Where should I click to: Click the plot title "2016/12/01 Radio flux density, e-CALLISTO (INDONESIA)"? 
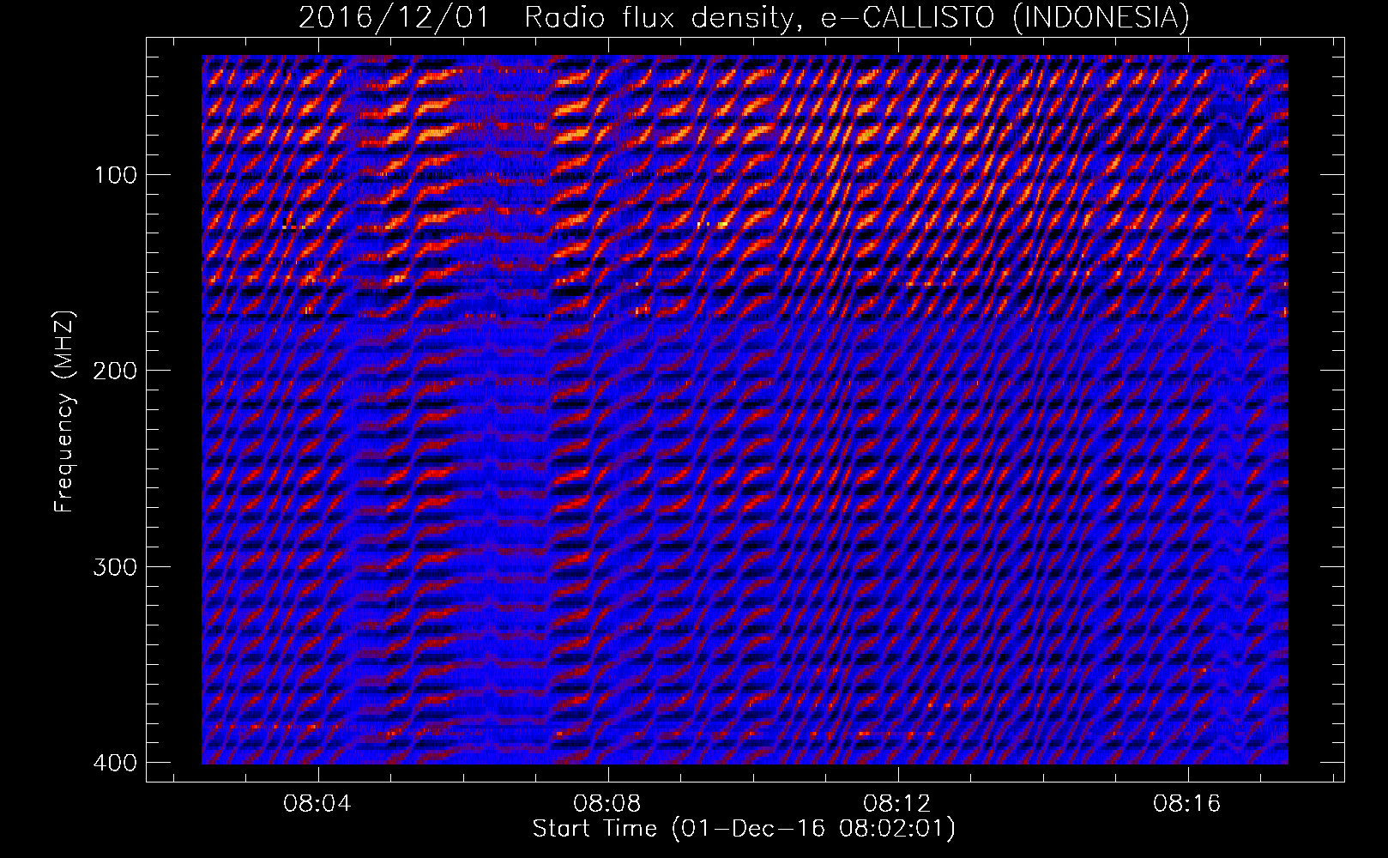(x=744, y=17)
